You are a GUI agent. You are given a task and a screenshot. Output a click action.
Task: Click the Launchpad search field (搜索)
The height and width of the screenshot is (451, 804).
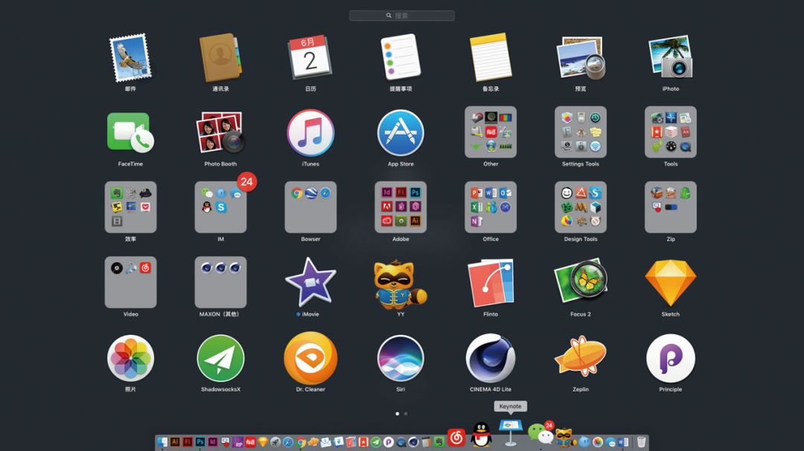pos(401,16)
